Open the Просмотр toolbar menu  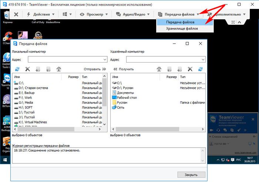point(94,14)
